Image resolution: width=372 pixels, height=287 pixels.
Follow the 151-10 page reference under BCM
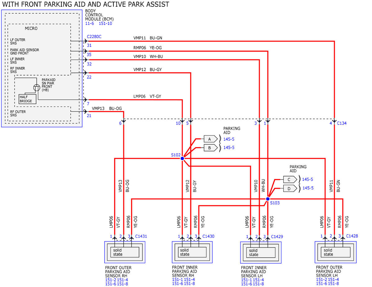pyautogui.click(x=106, y=24)
